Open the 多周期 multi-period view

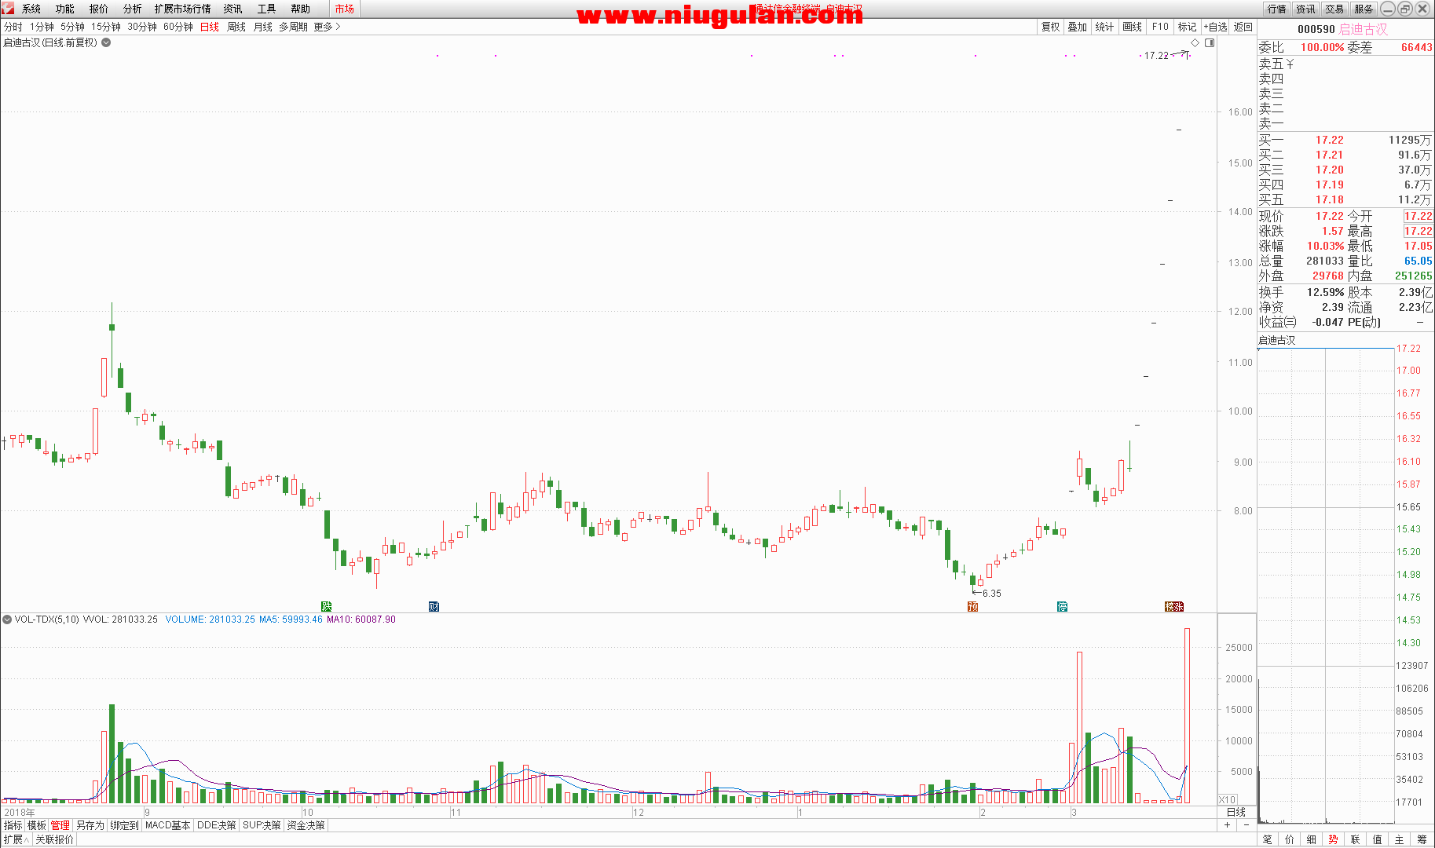[x=293, y=27]
